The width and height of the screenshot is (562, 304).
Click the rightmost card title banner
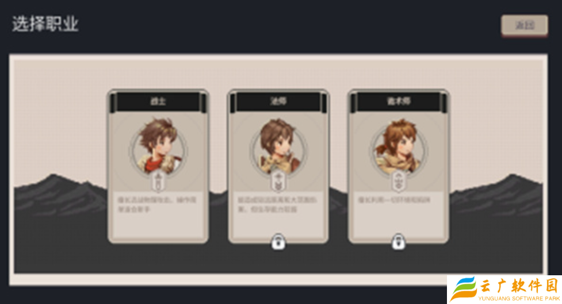(398, 102)
